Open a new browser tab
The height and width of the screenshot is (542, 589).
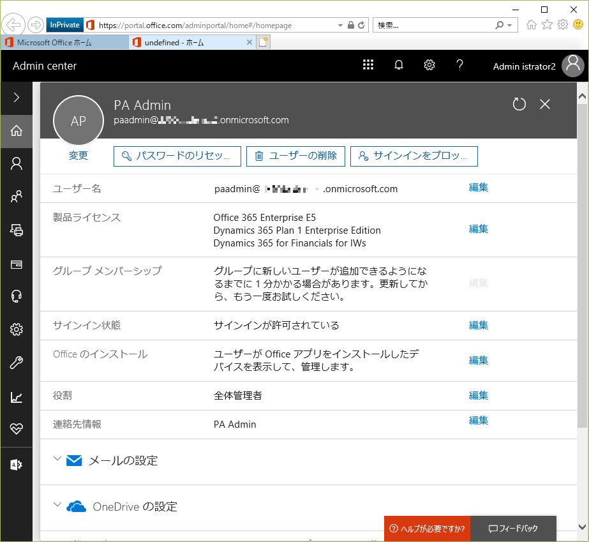coord(264,42)
